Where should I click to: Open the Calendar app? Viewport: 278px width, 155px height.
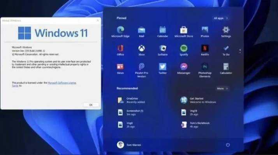(163, 32)
